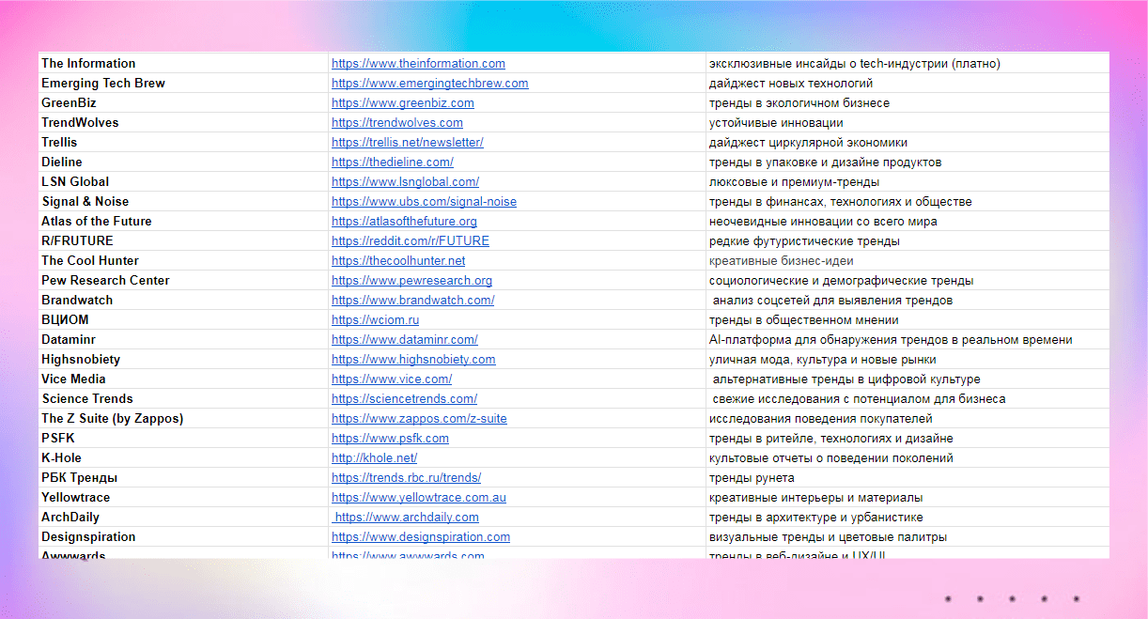Open the zappos.com/z-suite link
The width and height of the screenshot is (1148, 619).
419,419
